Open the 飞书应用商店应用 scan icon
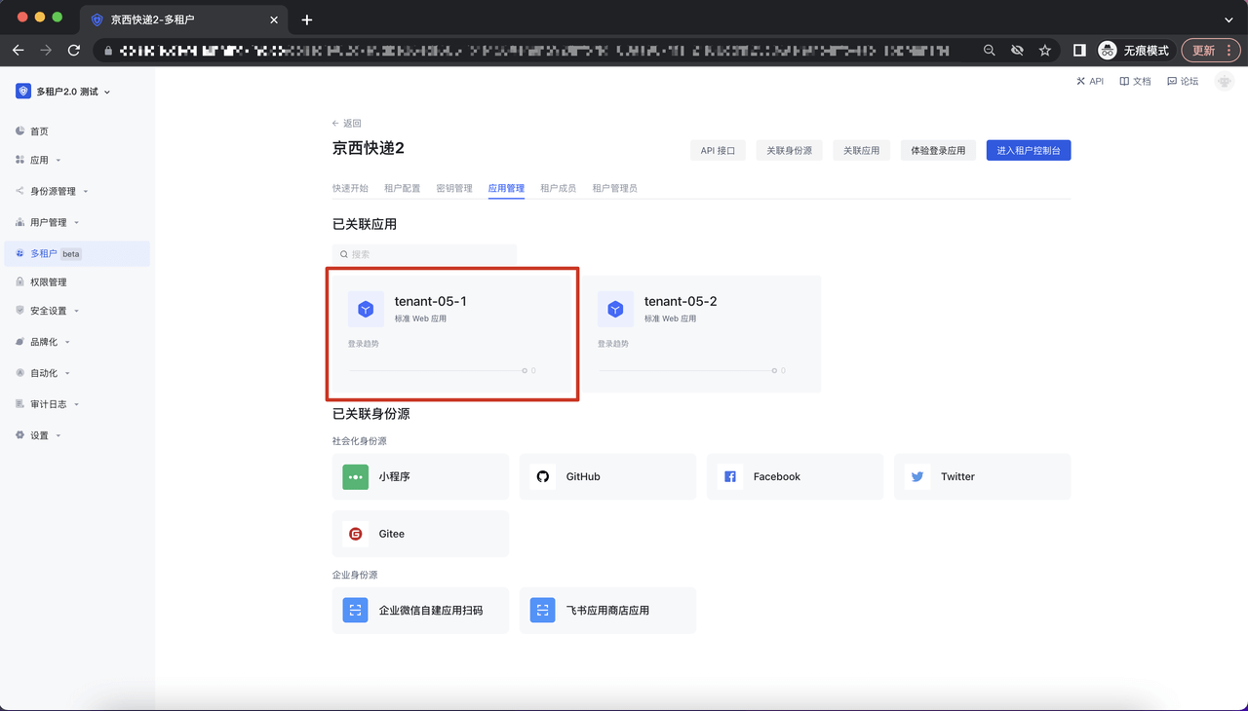 (x=542, y=610)
